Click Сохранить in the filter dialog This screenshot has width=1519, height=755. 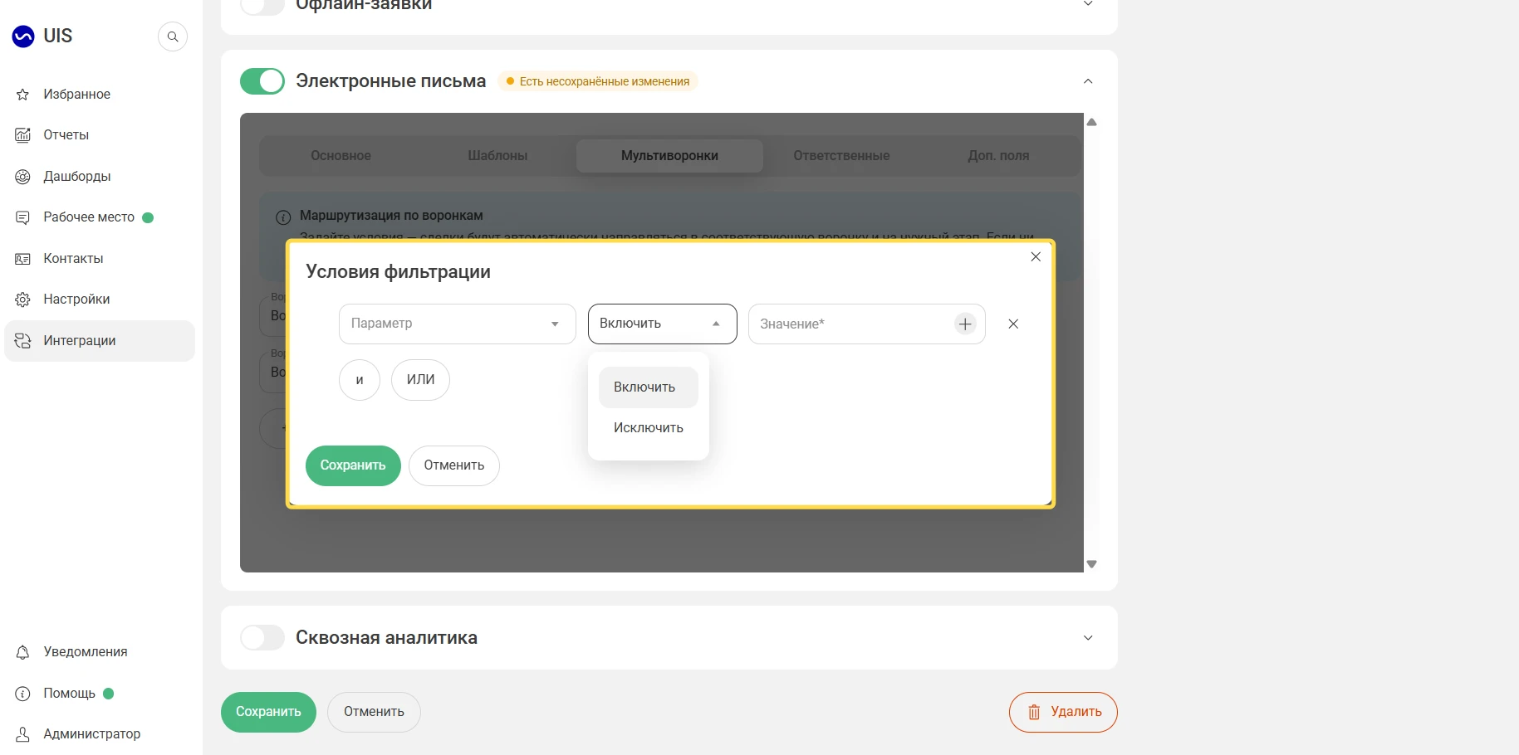point(353,466)
